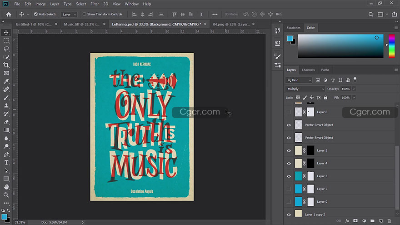The height and width of the screenshot is (225, 400).
Task: Open the Layer menu
Action: click(55, 4)
